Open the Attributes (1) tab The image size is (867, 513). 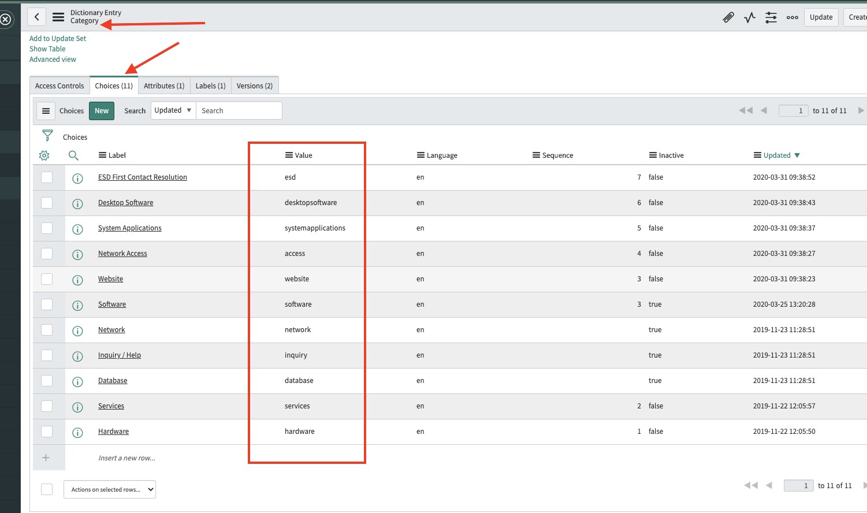coord(164,85)
